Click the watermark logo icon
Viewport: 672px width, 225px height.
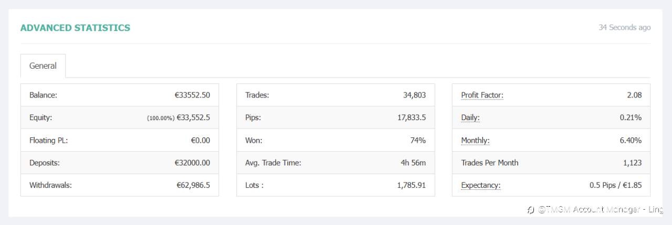click(531, 210)
